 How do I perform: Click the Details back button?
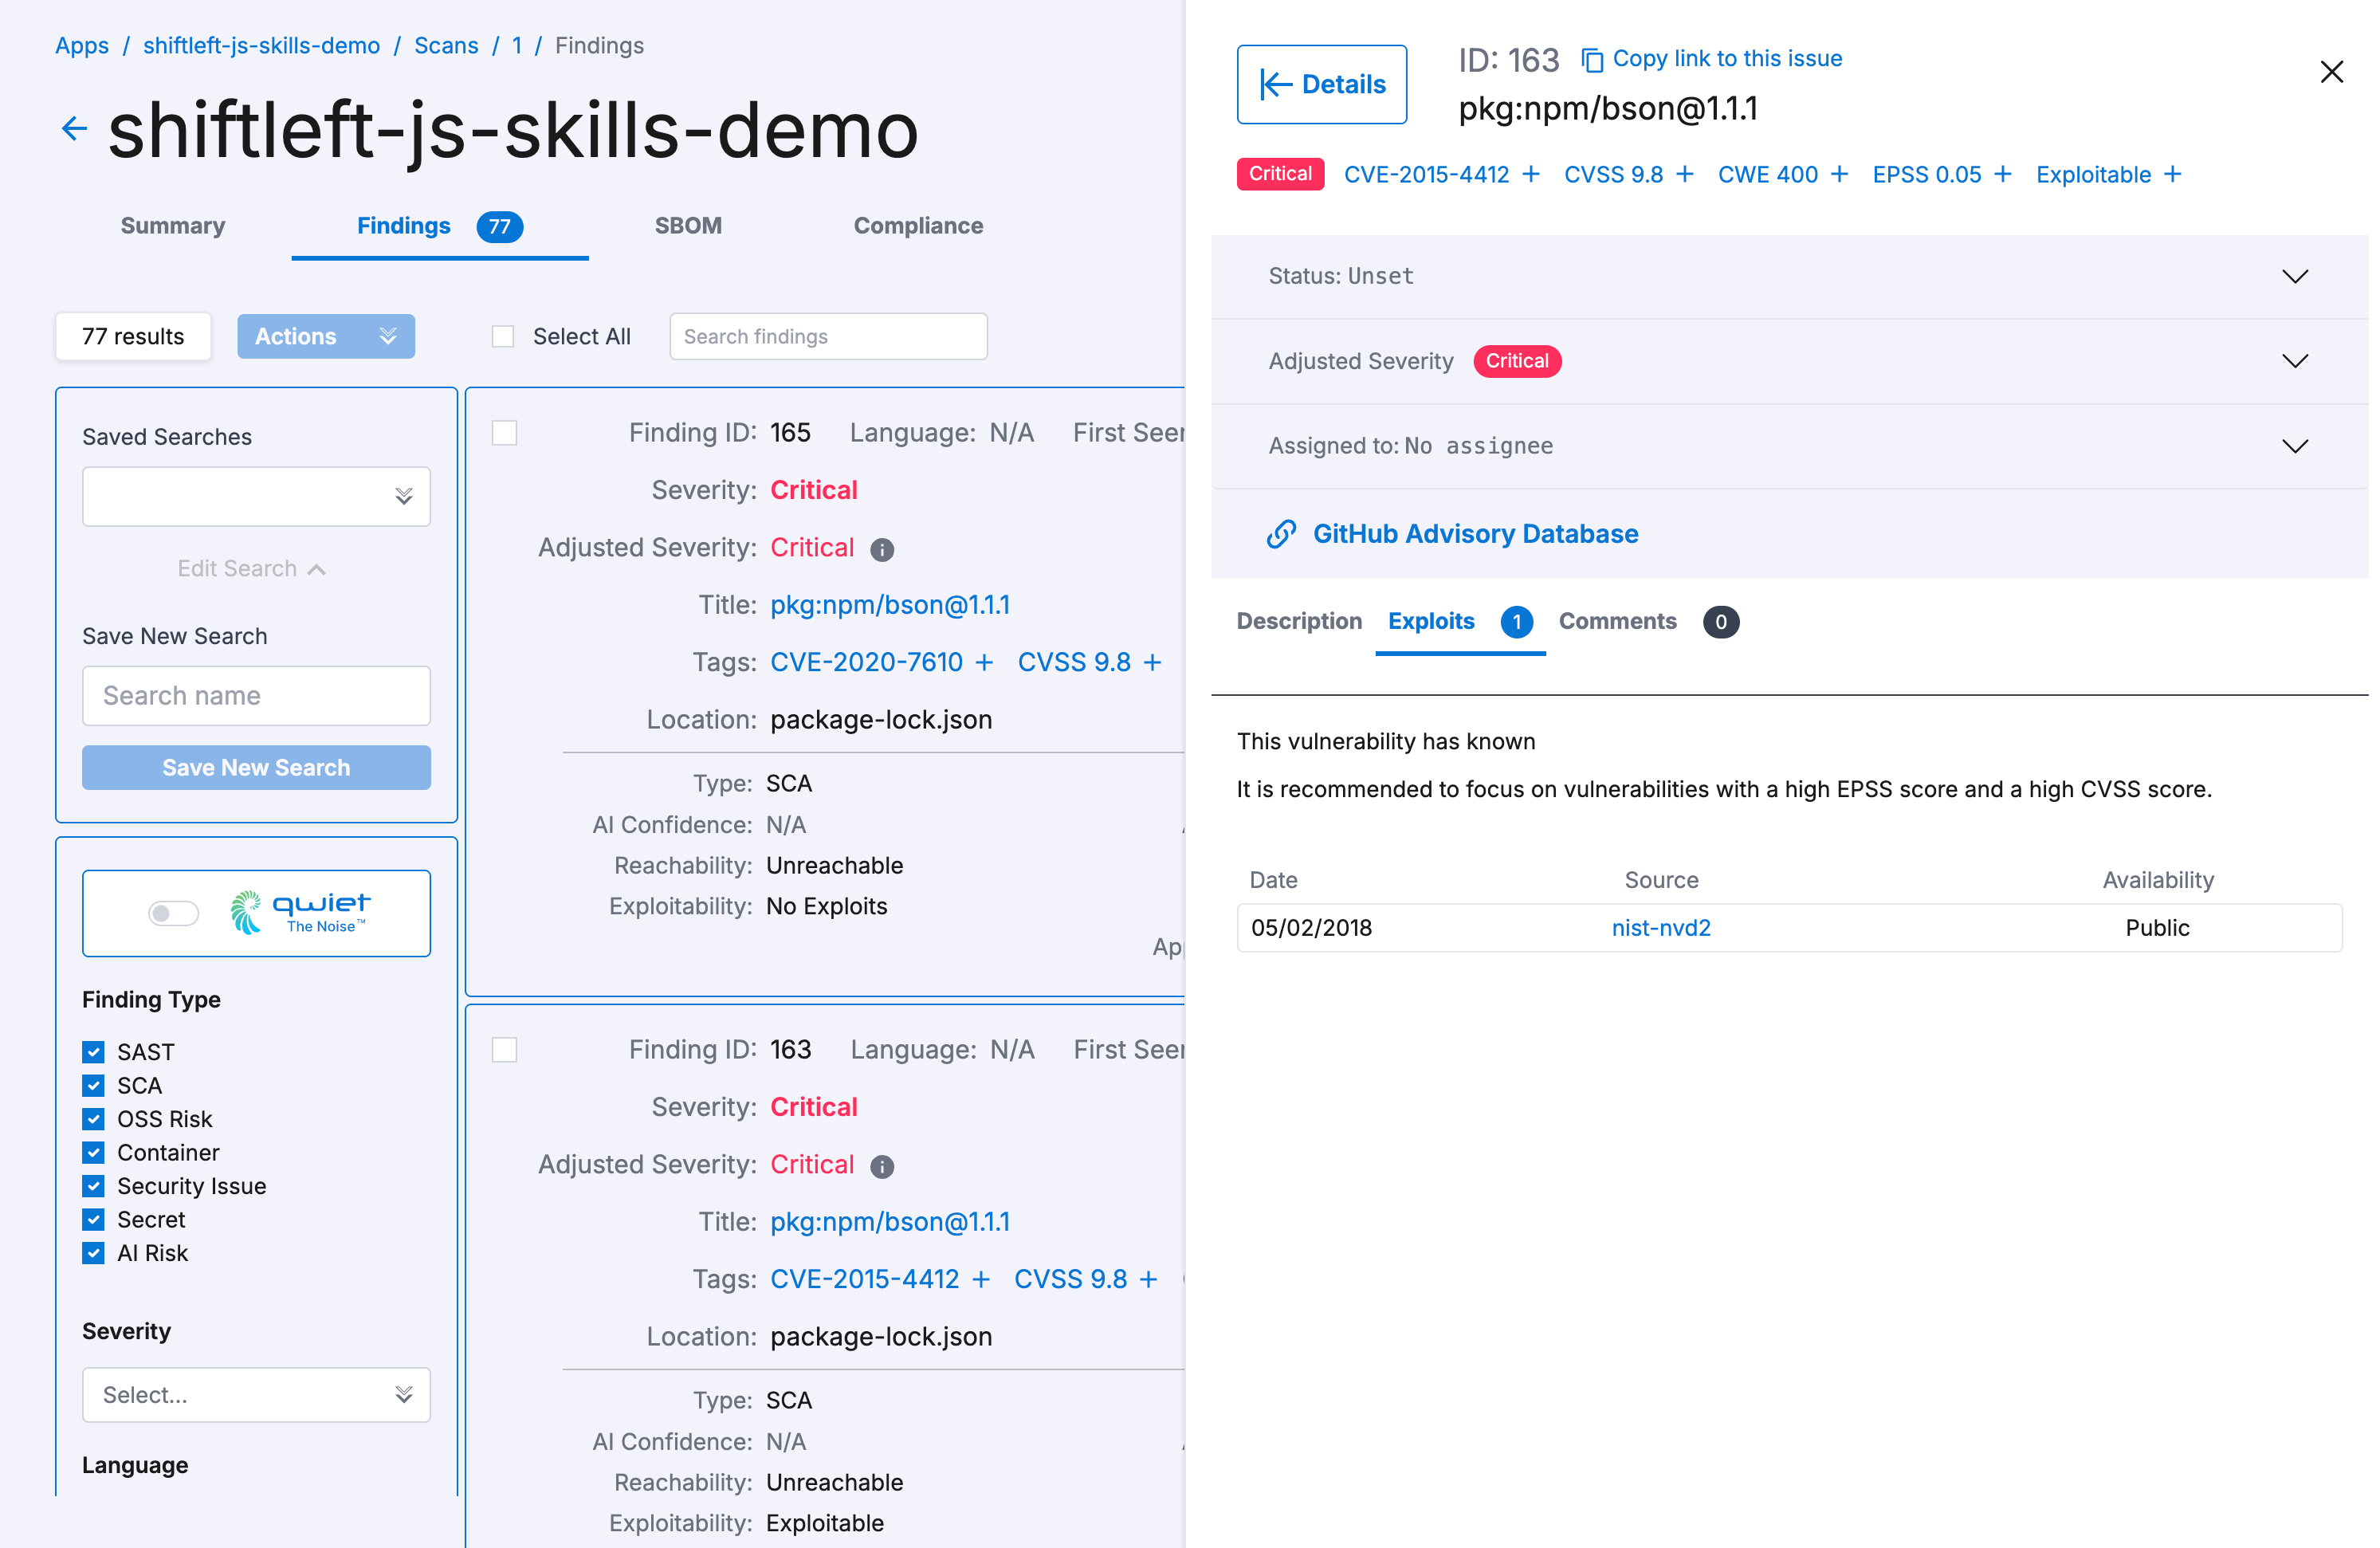[x=1321, y=85]
